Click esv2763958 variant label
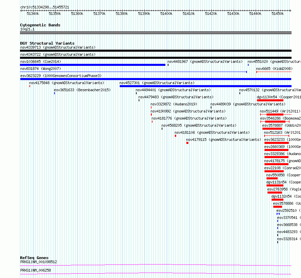 (x=284, y=189)
